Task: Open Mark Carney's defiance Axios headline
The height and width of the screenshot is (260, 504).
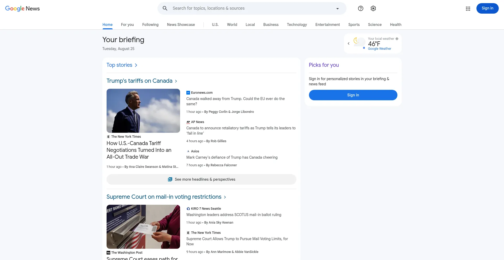Action: coord(232,157)
